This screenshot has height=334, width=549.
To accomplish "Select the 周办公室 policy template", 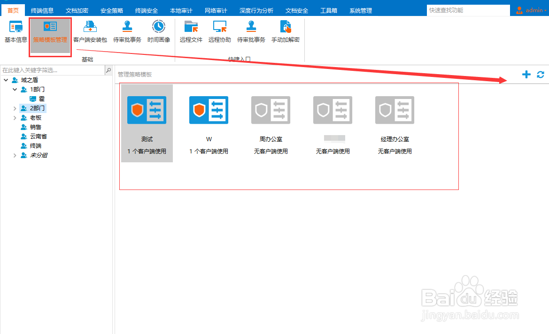I will point(271,110).
